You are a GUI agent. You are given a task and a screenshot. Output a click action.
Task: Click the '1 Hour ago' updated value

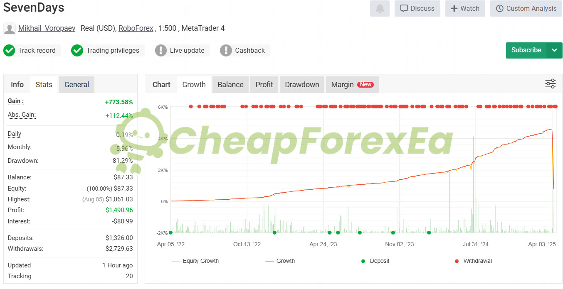(x=118, y=265)
